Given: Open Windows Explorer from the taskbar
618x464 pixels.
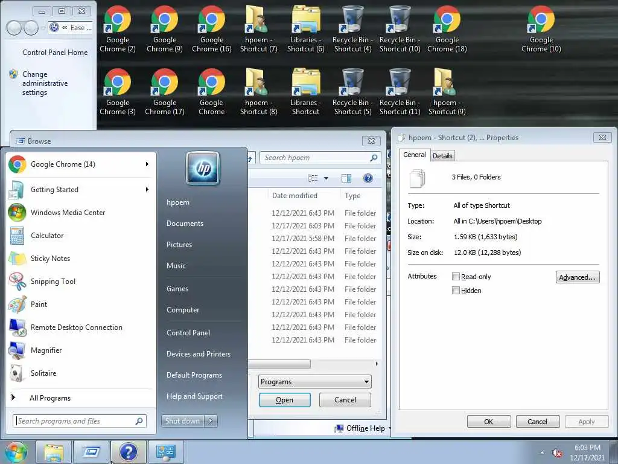Looking at the screenshot, I should (54, 452).
